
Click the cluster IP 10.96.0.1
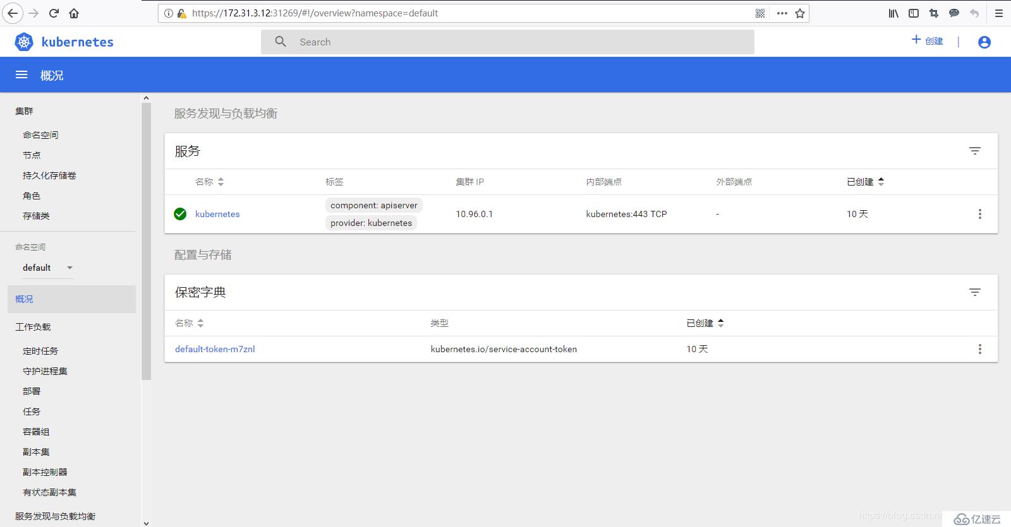click(474, 214)
